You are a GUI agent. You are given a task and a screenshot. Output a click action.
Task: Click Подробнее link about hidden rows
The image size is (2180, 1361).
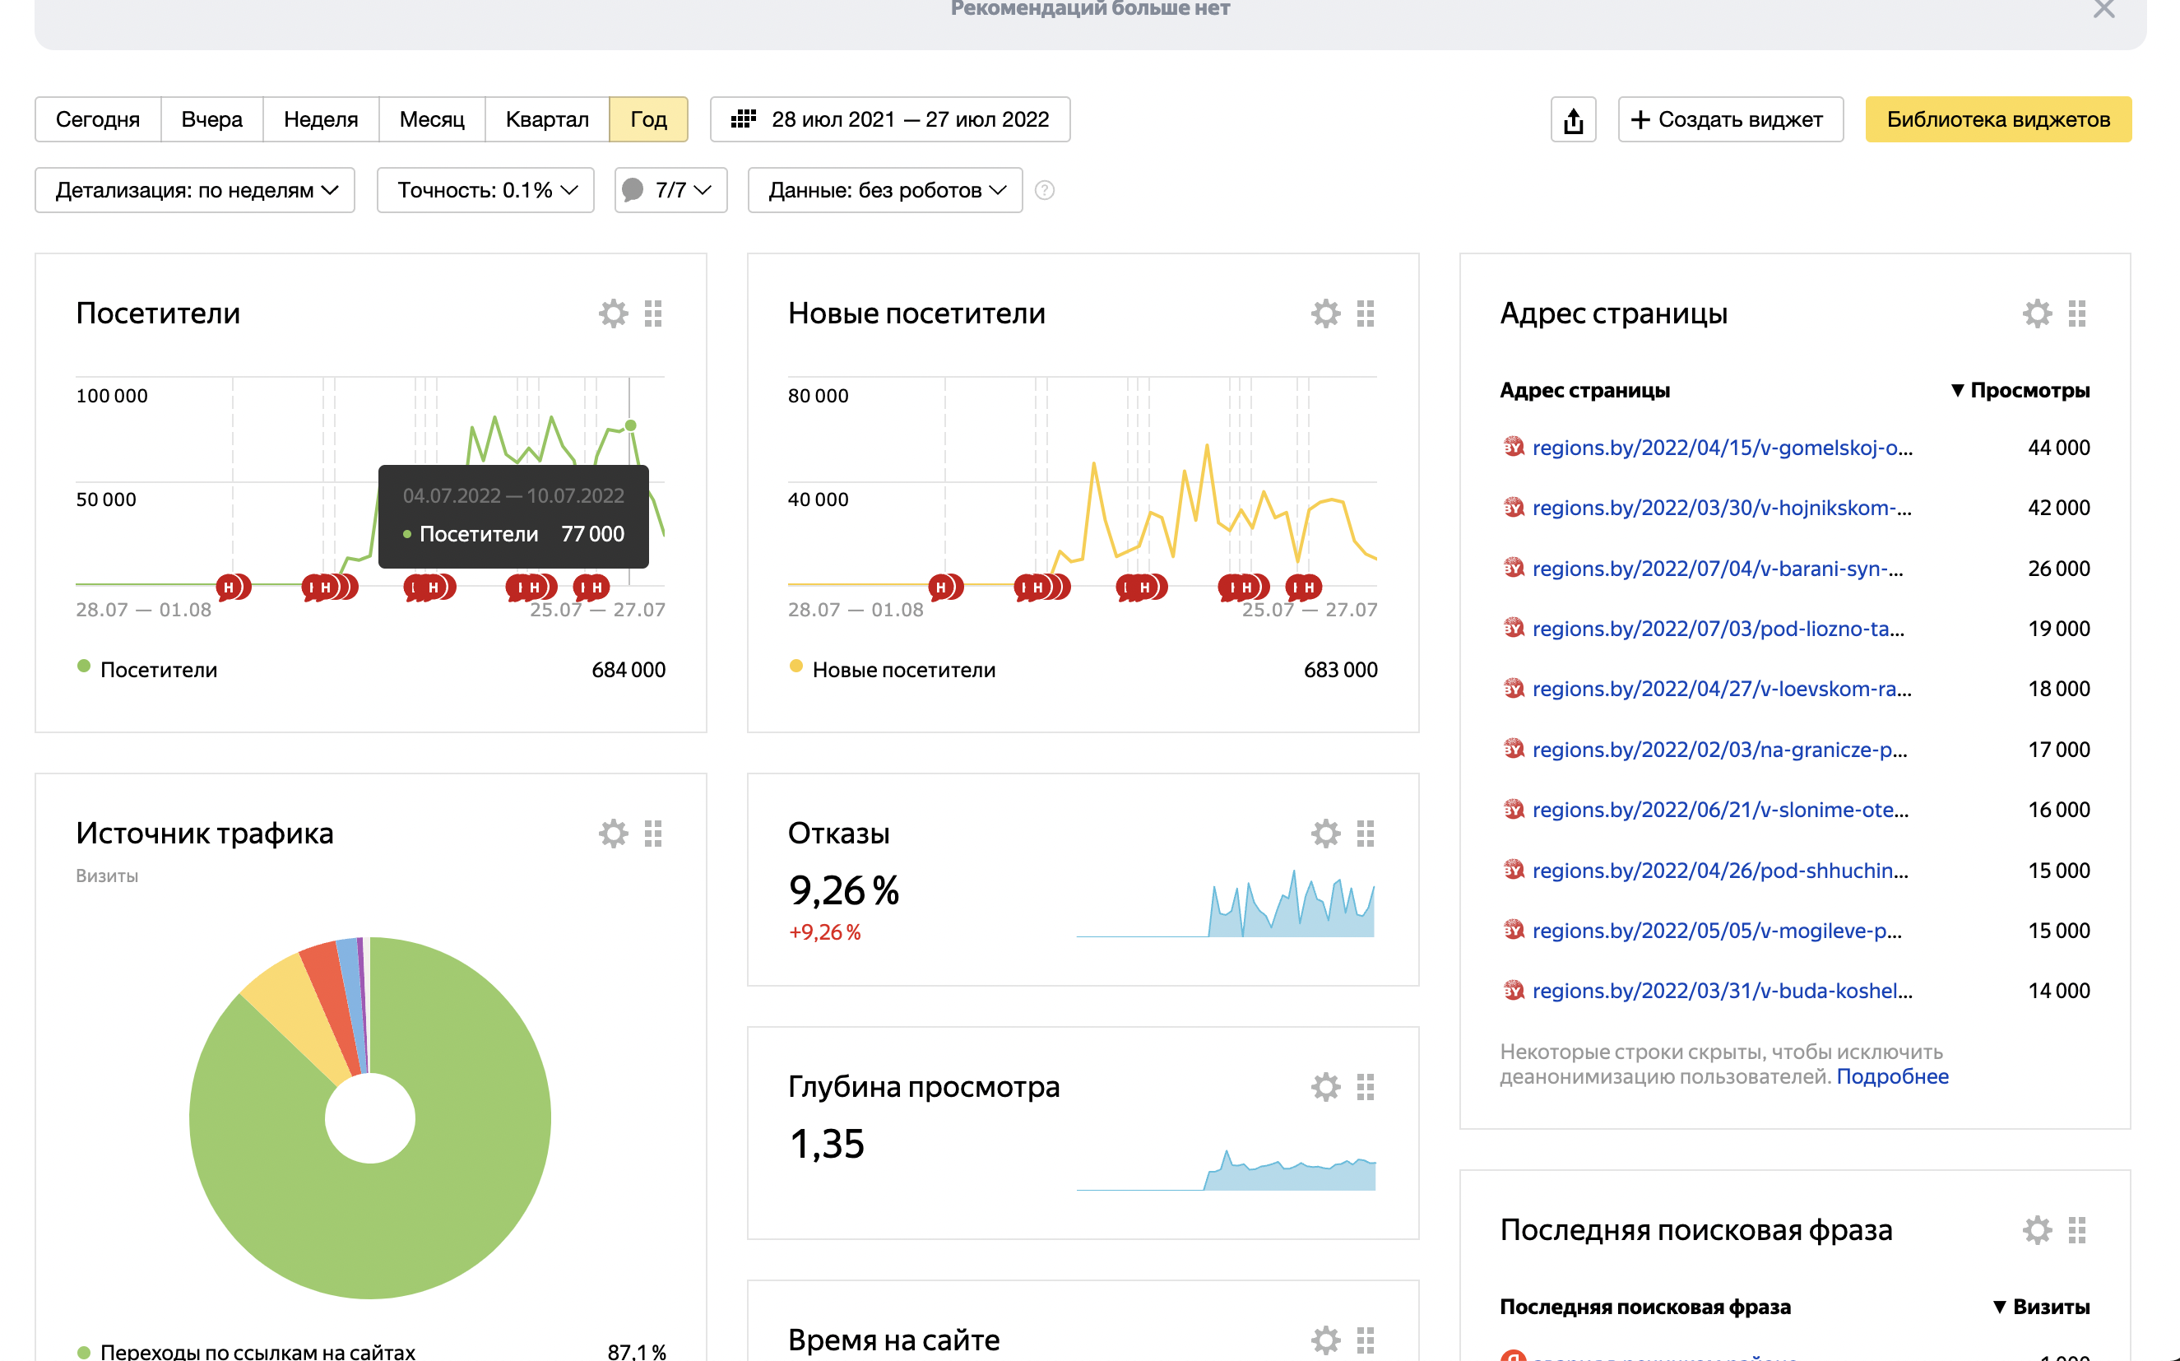tap(1892, 1076)
